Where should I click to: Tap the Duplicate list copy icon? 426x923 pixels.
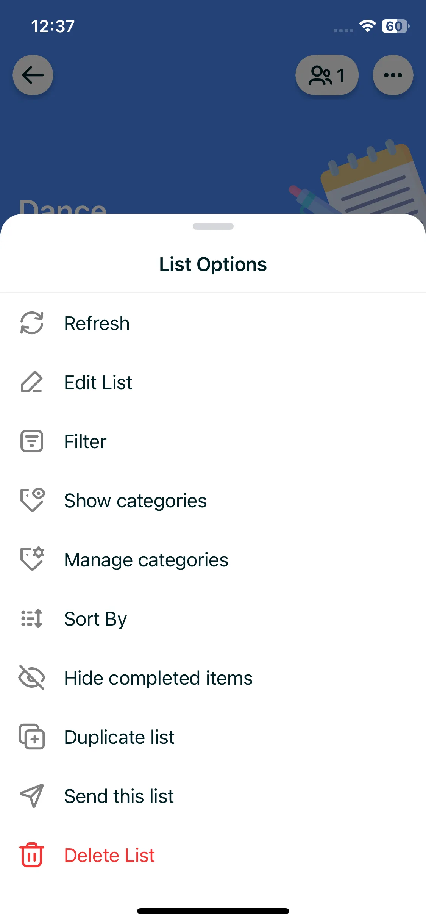coord(32,737)
